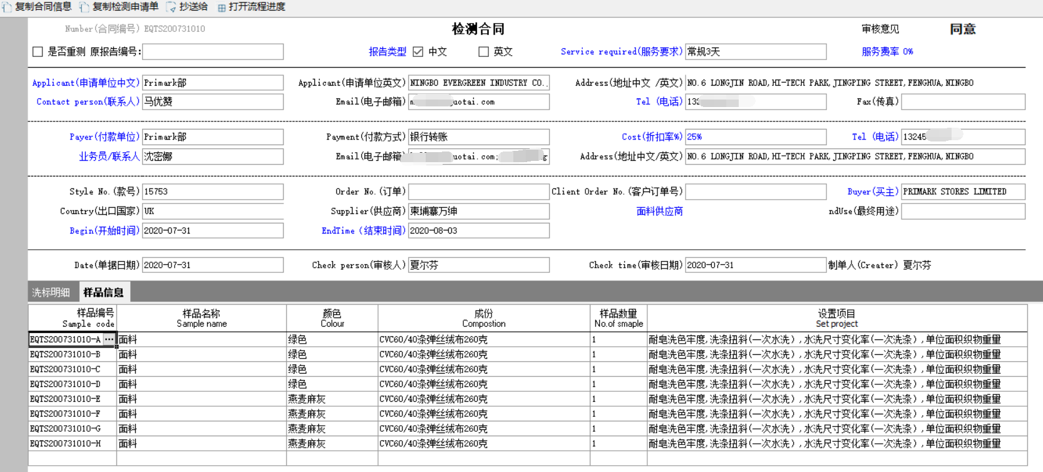Check the 是否重测 checkbox
The width and height of the screenshot is (1043, 472).
tap(38, 51)
